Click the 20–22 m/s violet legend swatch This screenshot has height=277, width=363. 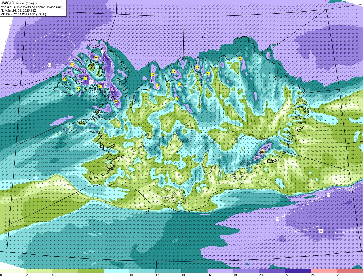(x=272, y=271)
